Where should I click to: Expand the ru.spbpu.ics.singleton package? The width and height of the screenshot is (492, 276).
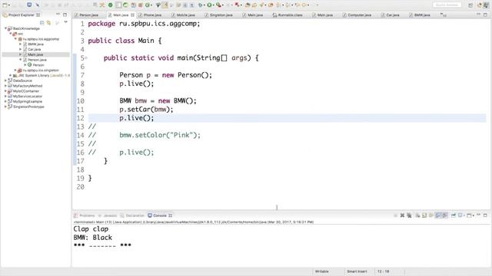[x=15, y=70]
